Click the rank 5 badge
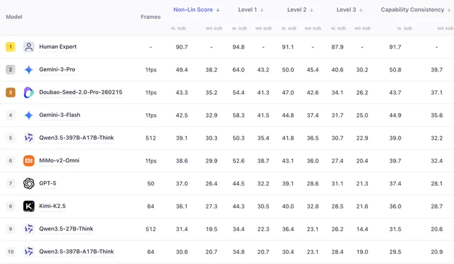 (11, 138)
